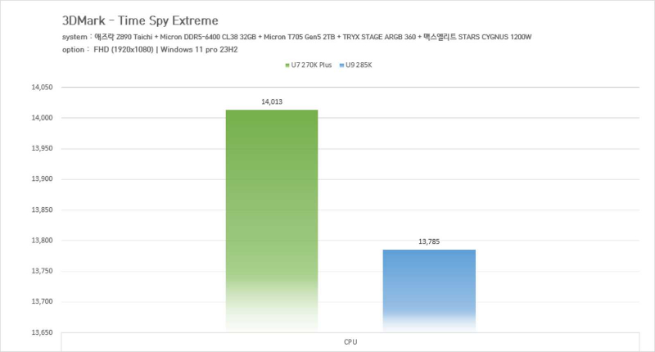Select the U9 285K legend label
This screenshot has width=655, height=352.
358,65
